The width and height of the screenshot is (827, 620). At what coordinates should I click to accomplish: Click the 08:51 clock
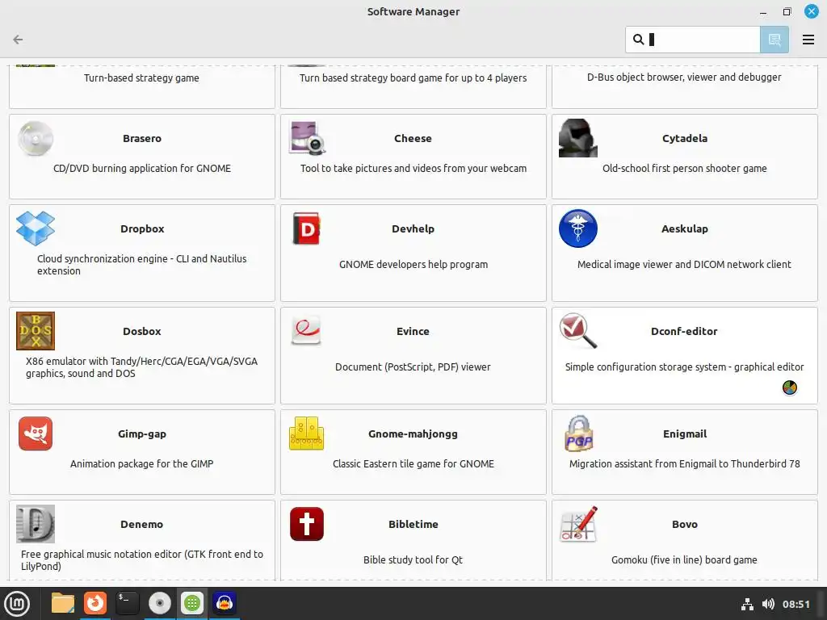tap(796, 604)
